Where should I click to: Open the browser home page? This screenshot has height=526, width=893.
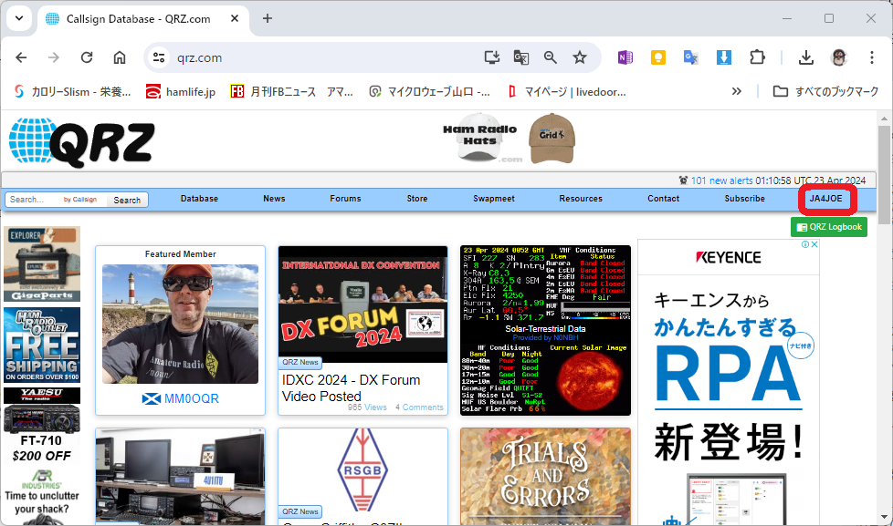119,57
